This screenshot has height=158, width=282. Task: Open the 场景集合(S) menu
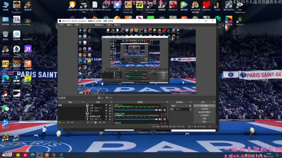(99, 25)
